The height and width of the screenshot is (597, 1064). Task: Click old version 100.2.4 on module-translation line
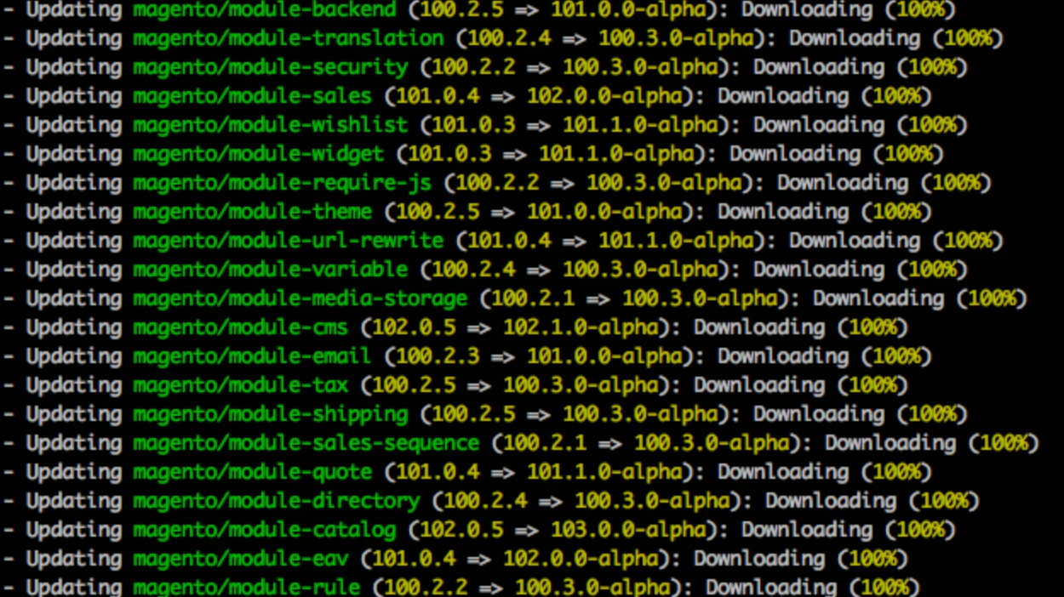pos(509,39)
